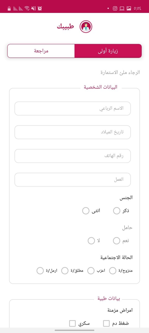Select the زيارة أولى tab

[x=108, y=51]
